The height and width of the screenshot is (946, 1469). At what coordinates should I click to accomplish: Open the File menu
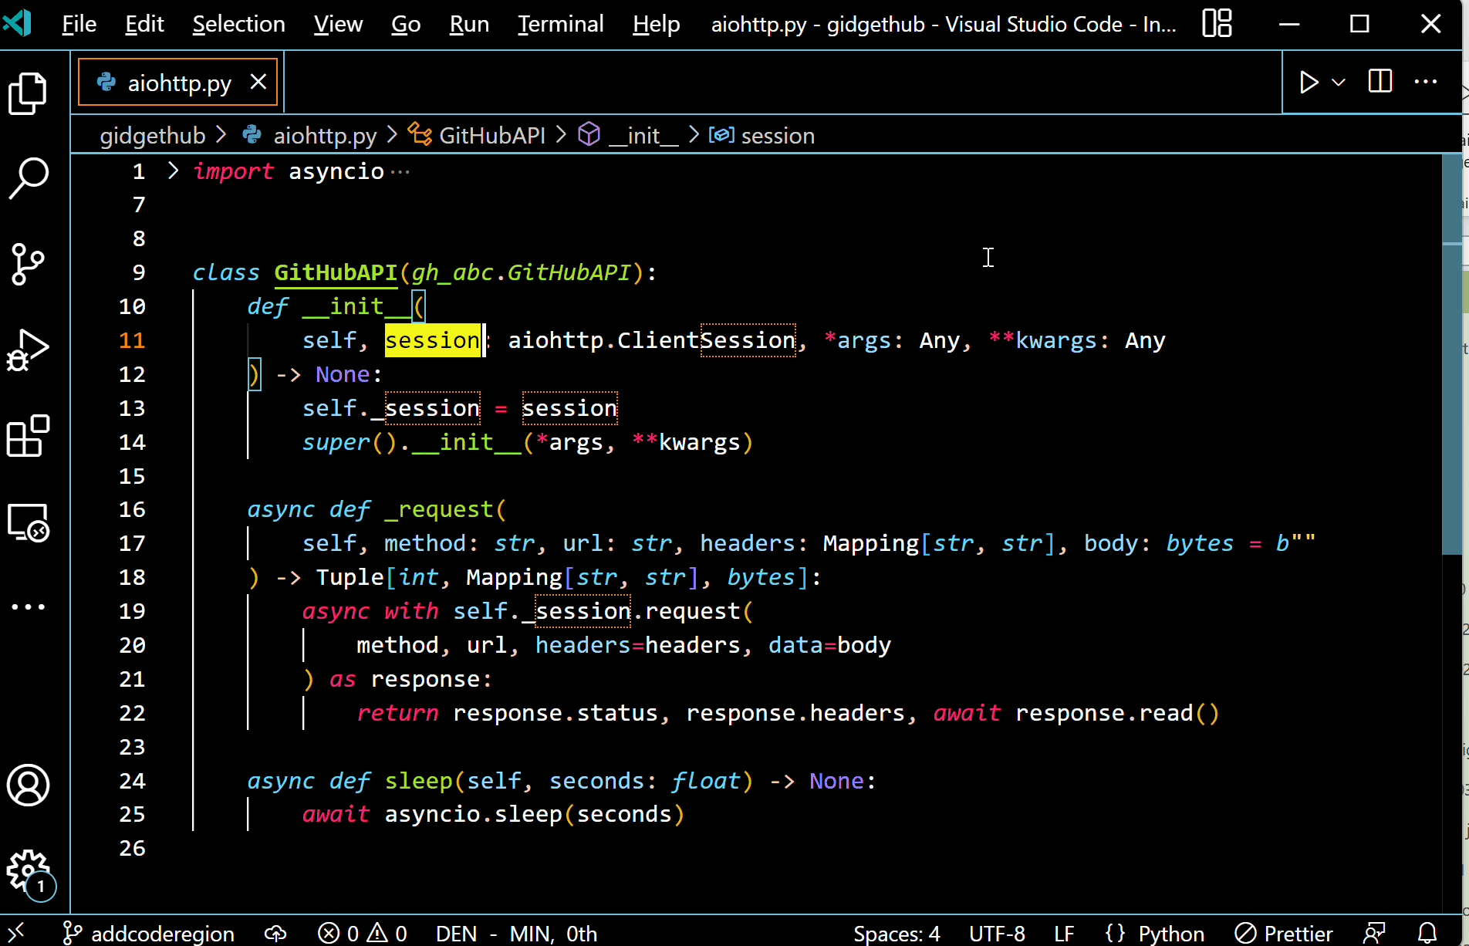pos(79,24)
